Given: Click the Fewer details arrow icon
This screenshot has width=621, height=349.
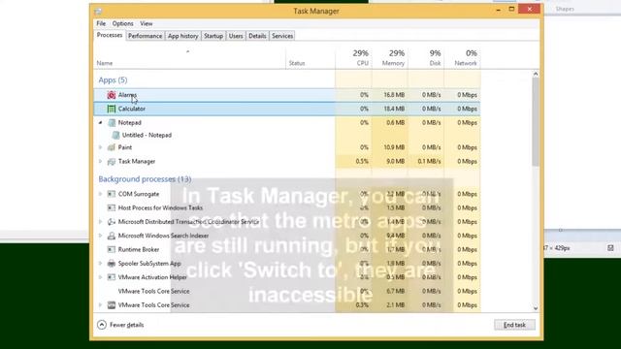Looking at the screenshot, I should 102,325.
